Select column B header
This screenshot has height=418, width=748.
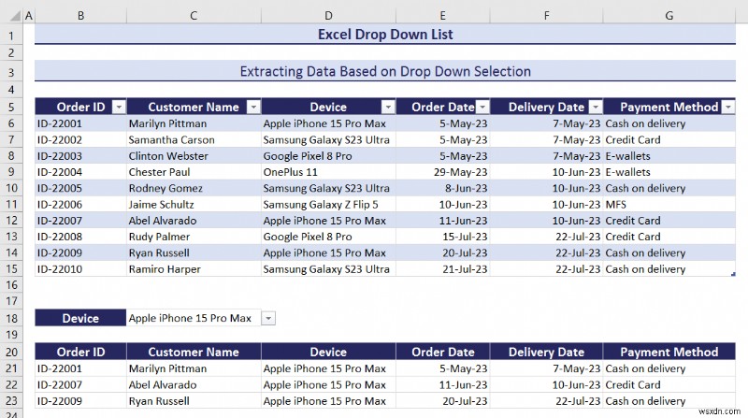(x=81, y=16)
